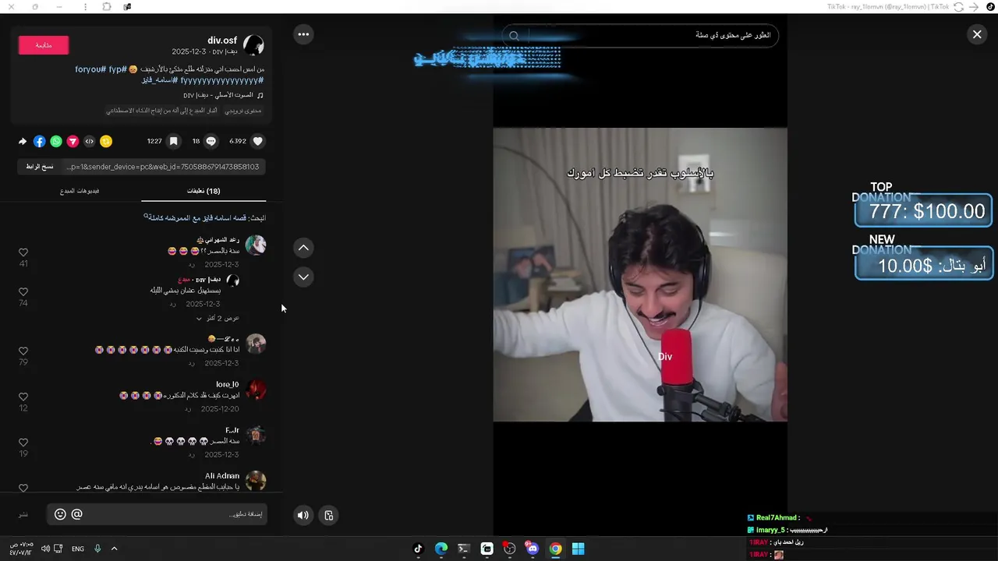Open the network tray icon

click(x=58, y=549)
